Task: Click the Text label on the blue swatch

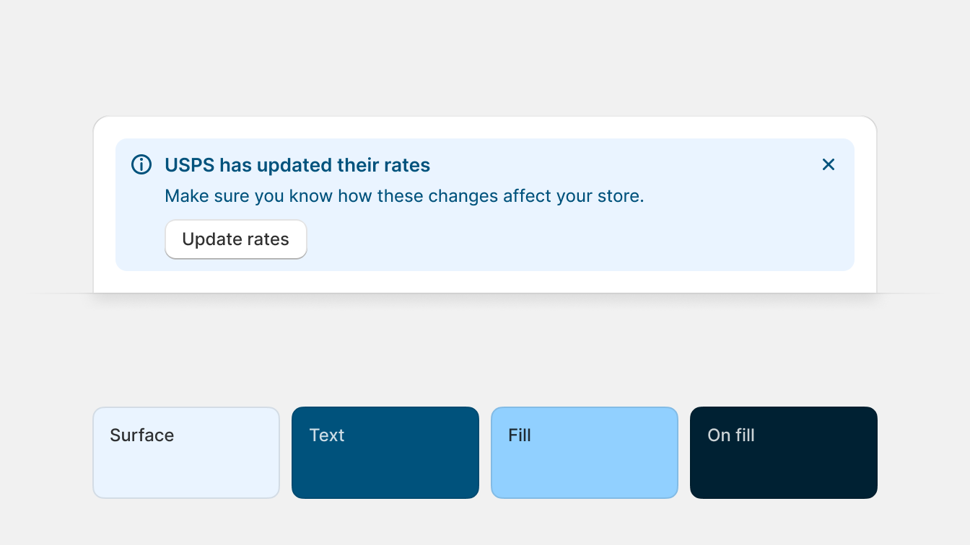Action: click(x=327, y=435)
